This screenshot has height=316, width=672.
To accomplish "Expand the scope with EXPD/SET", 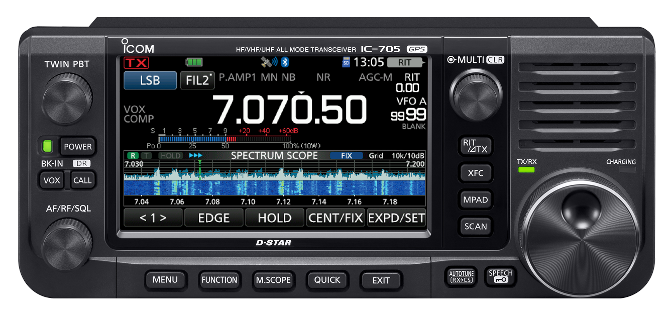I will [396, 218].
